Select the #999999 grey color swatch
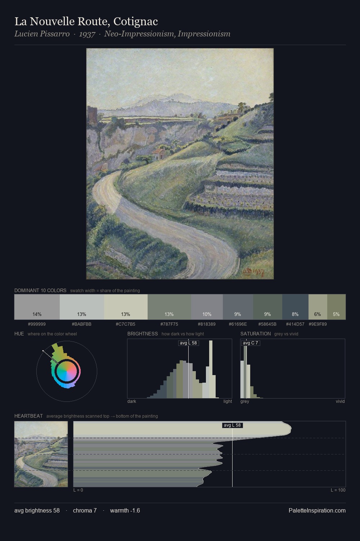The height and width of the screenshot is (541, 360). point(37,307)
